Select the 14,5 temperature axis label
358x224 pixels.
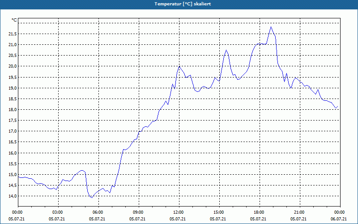click(13, 185)
